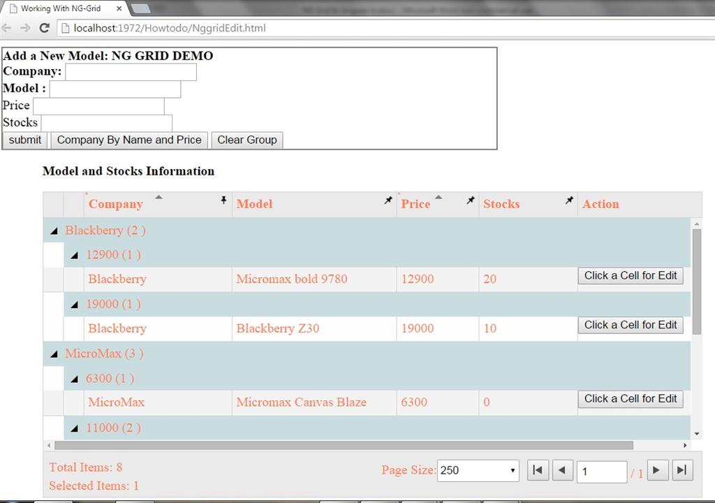Click Company By Name and Price button
Image resolution: width=715 pixels, height=503 pixels.
tap(129, 140)
